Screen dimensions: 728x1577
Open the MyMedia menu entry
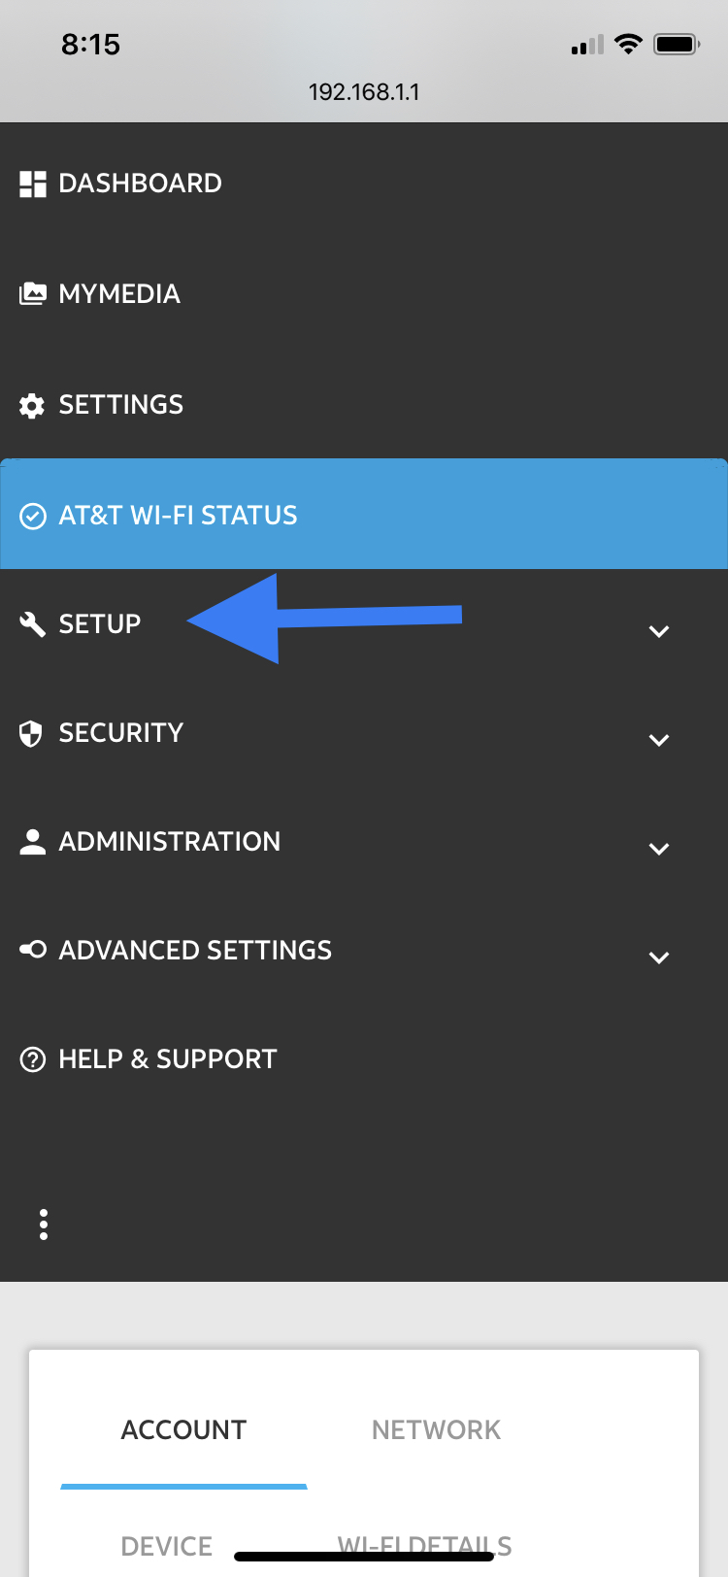click(119, 293)
